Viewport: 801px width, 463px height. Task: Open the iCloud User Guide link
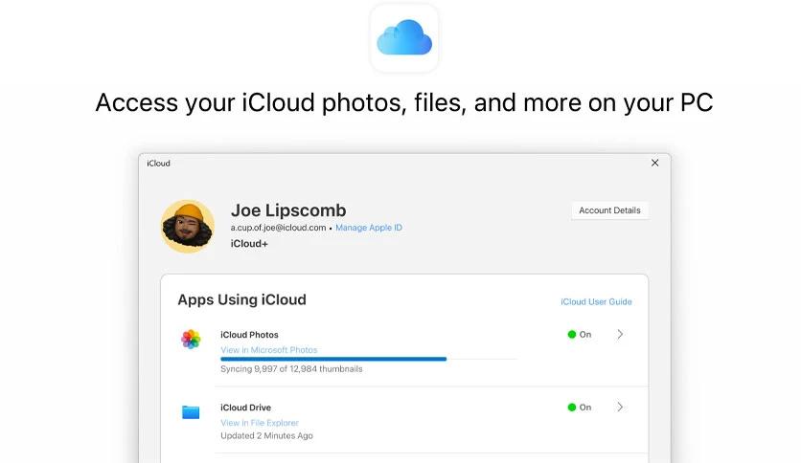pos(596,302)
